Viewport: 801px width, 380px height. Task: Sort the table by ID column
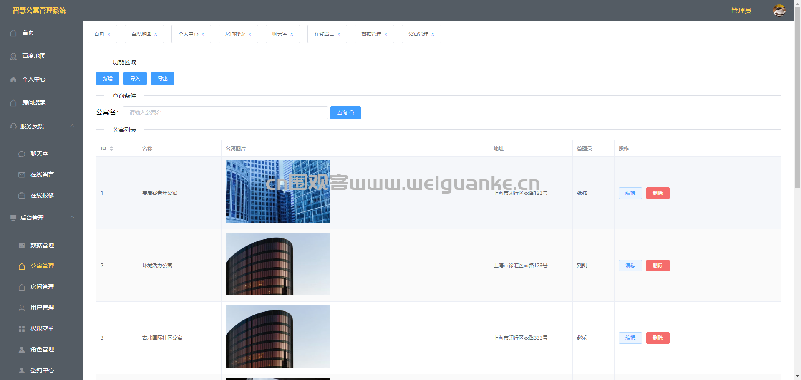111,149
